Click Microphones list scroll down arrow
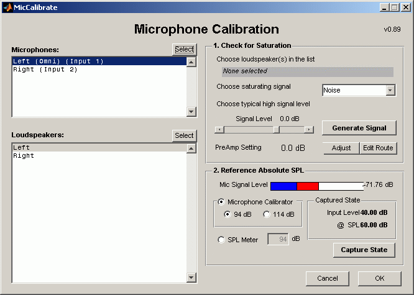This screenshot has width=414, height=295. click(x=191, y=112)
